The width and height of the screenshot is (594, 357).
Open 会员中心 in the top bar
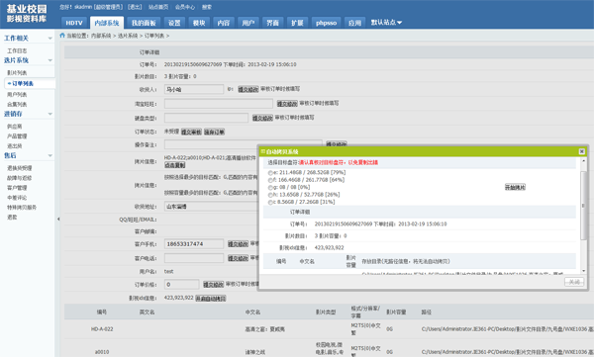click(185, 7)
